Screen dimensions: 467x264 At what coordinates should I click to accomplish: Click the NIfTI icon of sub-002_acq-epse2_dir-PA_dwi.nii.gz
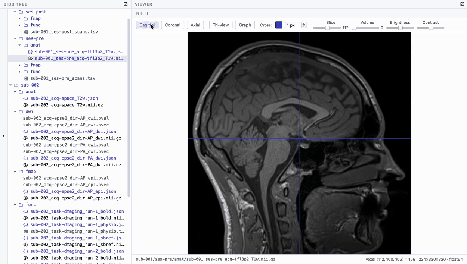tap(26, 165)
